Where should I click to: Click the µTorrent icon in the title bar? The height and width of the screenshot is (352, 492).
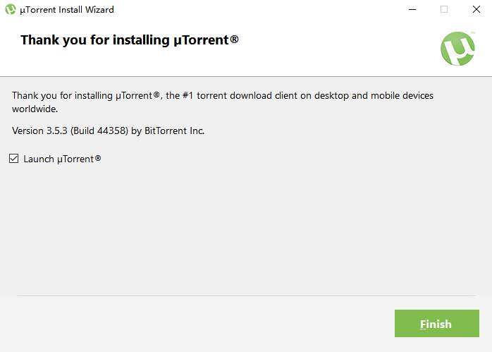(11, 10)
